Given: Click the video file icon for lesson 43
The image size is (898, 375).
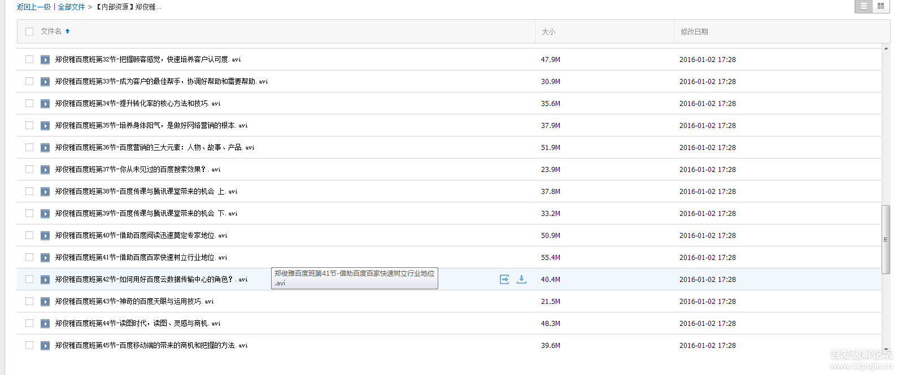Looking at the screenshot, I should coord(45,302).
